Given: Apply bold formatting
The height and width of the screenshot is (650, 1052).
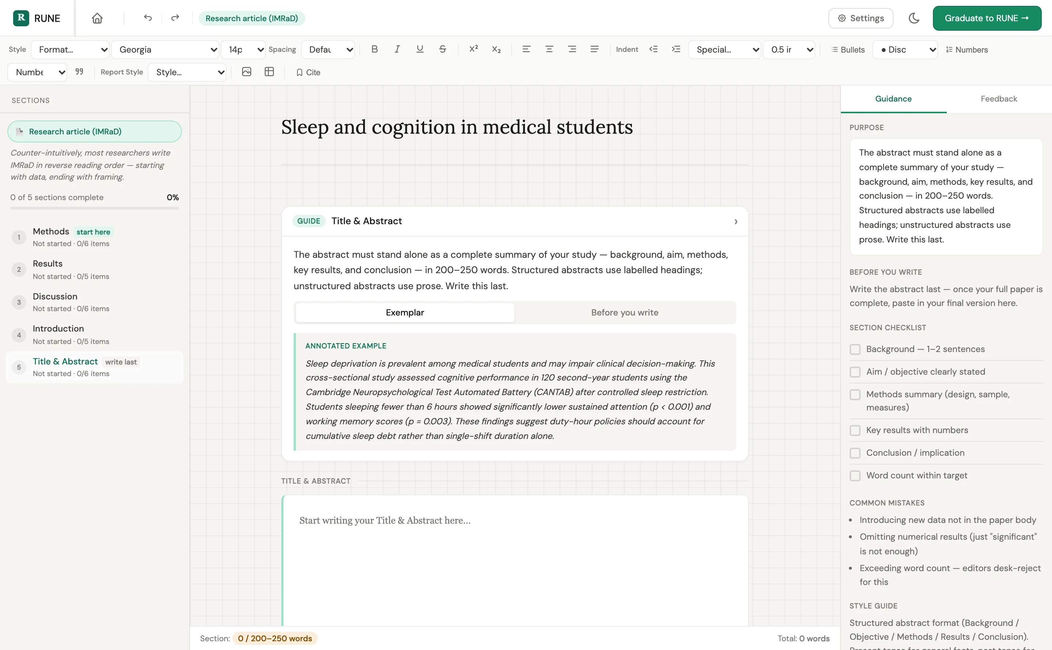Looking at the screenshot, I should [x=374, y=49].
